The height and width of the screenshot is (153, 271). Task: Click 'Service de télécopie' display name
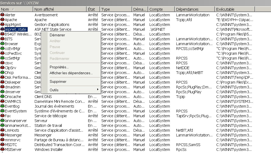[51, 116]
